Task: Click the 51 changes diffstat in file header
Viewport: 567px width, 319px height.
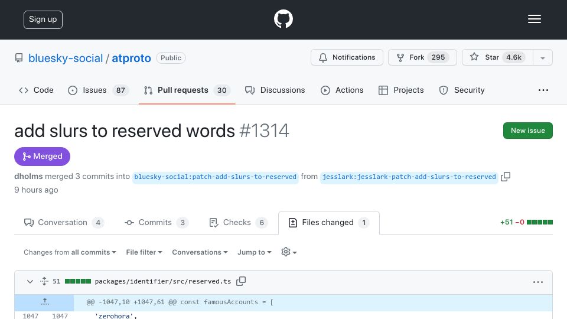Action: (71, 281)
